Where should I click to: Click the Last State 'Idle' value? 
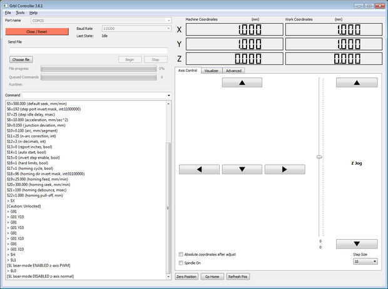pyautogui.click(x=105, y=36)
